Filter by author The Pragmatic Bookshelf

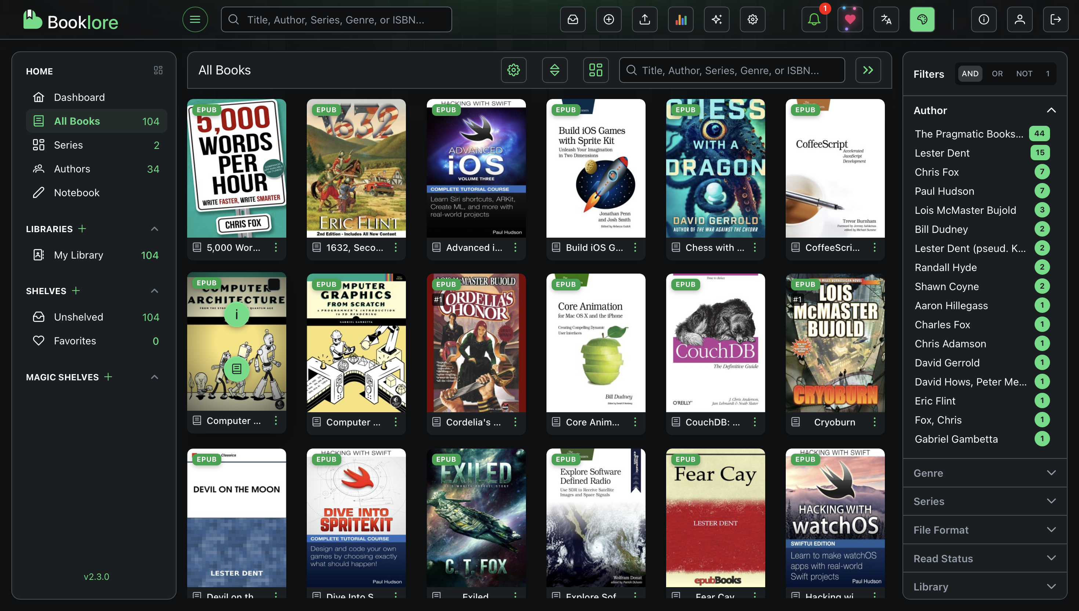(982, 134)
